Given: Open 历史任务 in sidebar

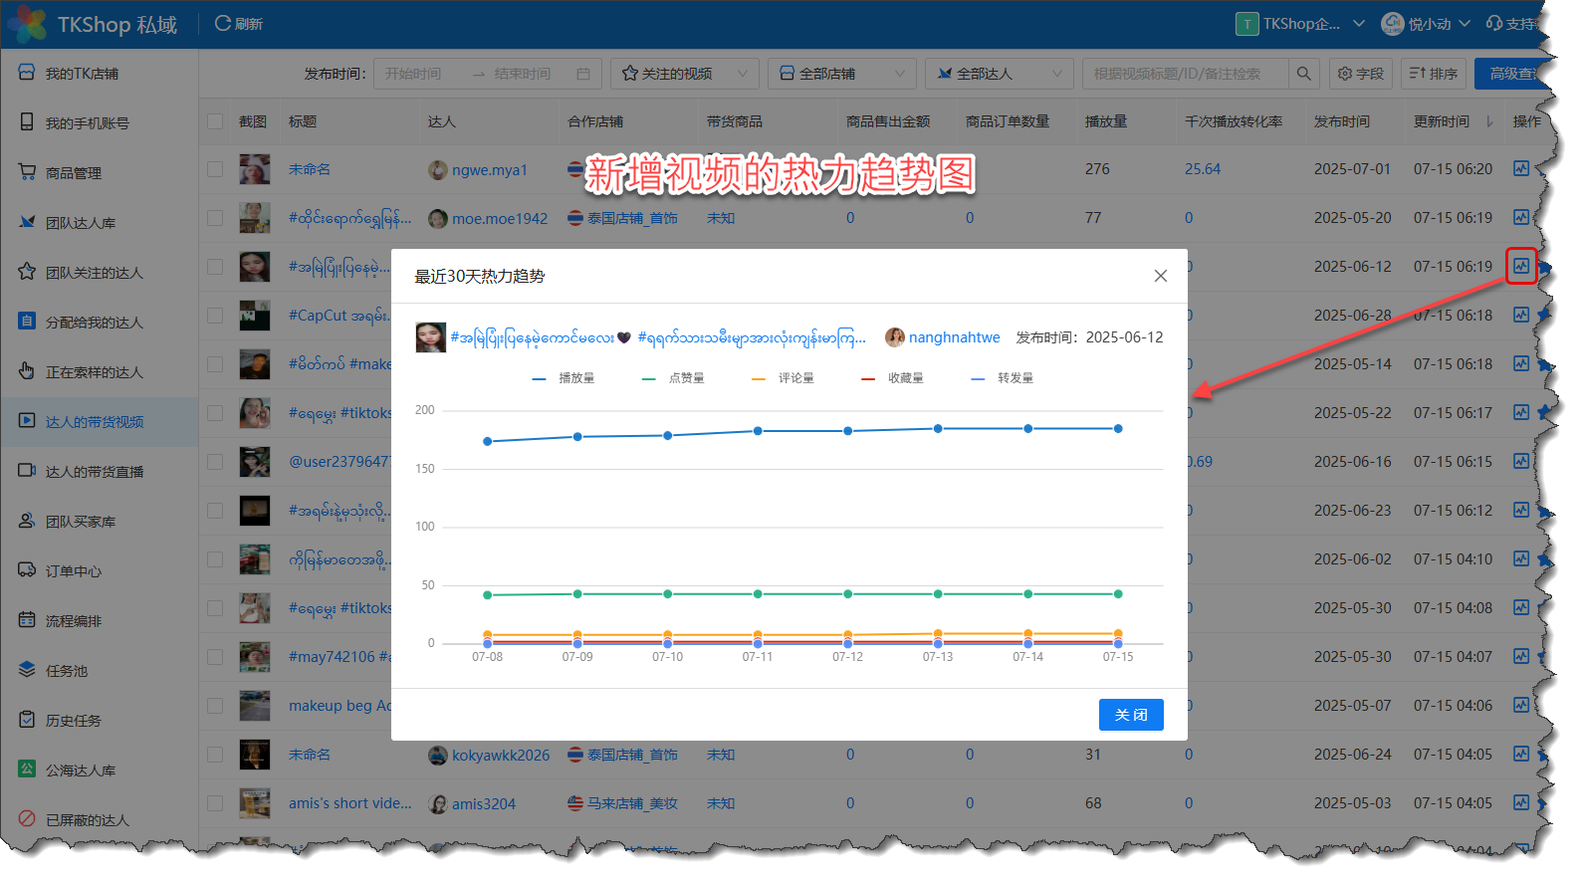Looking at the screenshot, I should click(x=100, y=721).
